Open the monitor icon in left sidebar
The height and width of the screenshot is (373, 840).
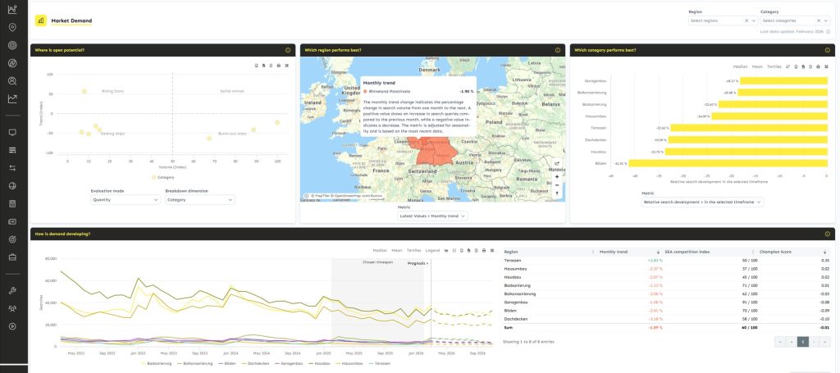[12, 131]
